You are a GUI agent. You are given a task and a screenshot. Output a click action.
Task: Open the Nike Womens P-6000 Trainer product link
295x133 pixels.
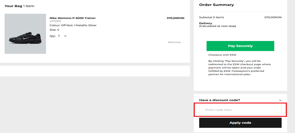tap(73, 18)
